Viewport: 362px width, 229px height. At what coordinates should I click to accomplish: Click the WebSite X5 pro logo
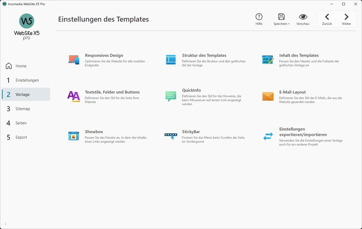(27, 27)
